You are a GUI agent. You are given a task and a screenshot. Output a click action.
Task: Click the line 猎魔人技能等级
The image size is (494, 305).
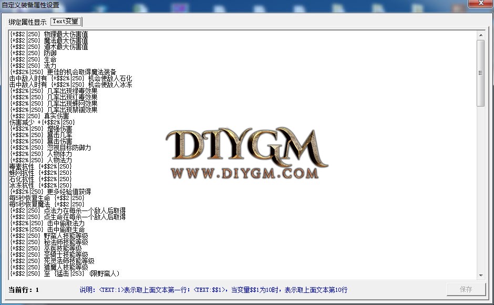coord(49,267)
